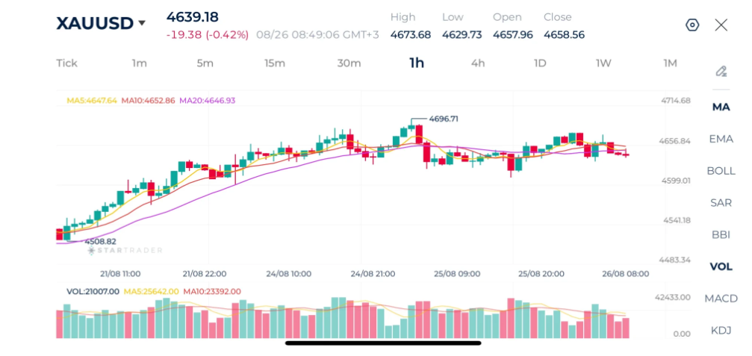Image resolution: width=752 pixels, height=356 pixels.
Task: Switch to 4h timeframe
Action: 478,63
